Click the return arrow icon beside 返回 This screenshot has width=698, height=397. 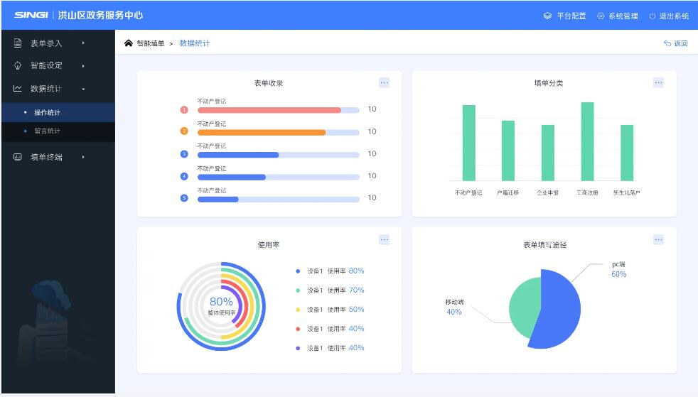coord(667,43)
